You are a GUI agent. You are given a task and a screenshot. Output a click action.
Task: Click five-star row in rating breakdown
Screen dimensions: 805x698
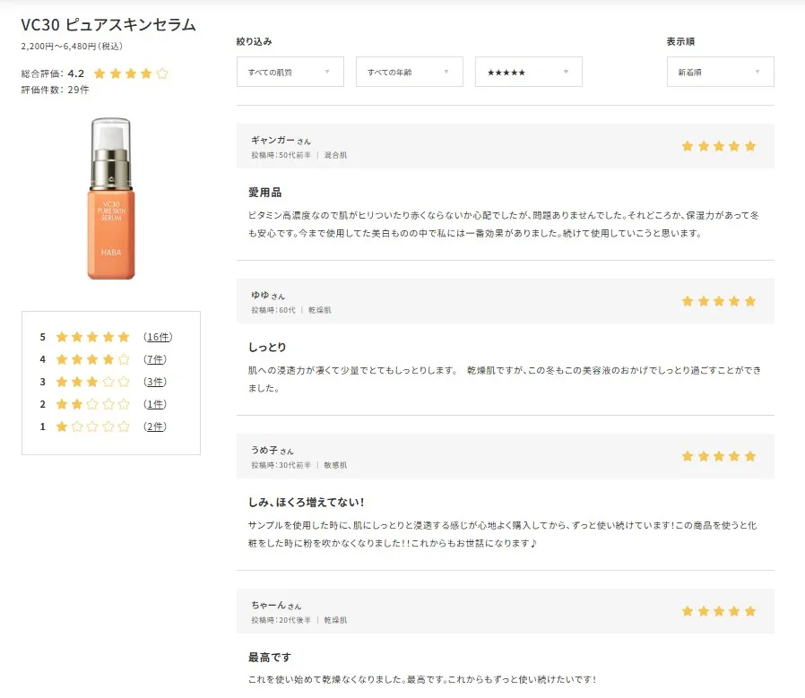pos(92,337)
